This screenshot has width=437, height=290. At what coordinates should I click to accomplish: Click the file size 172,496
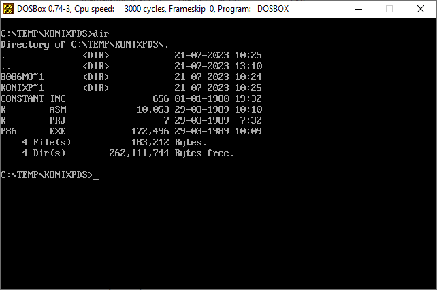[150, 131]
